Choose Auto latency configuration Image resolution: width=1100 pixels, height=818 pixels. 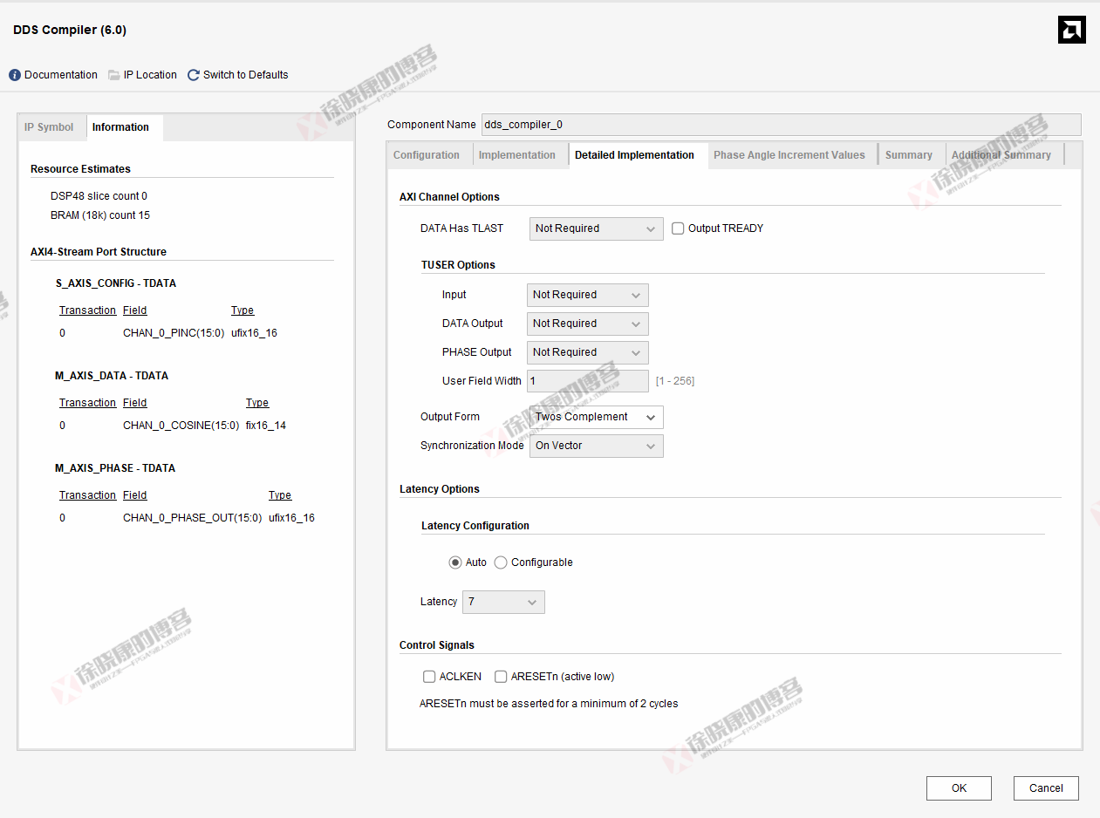pos(455,562)
